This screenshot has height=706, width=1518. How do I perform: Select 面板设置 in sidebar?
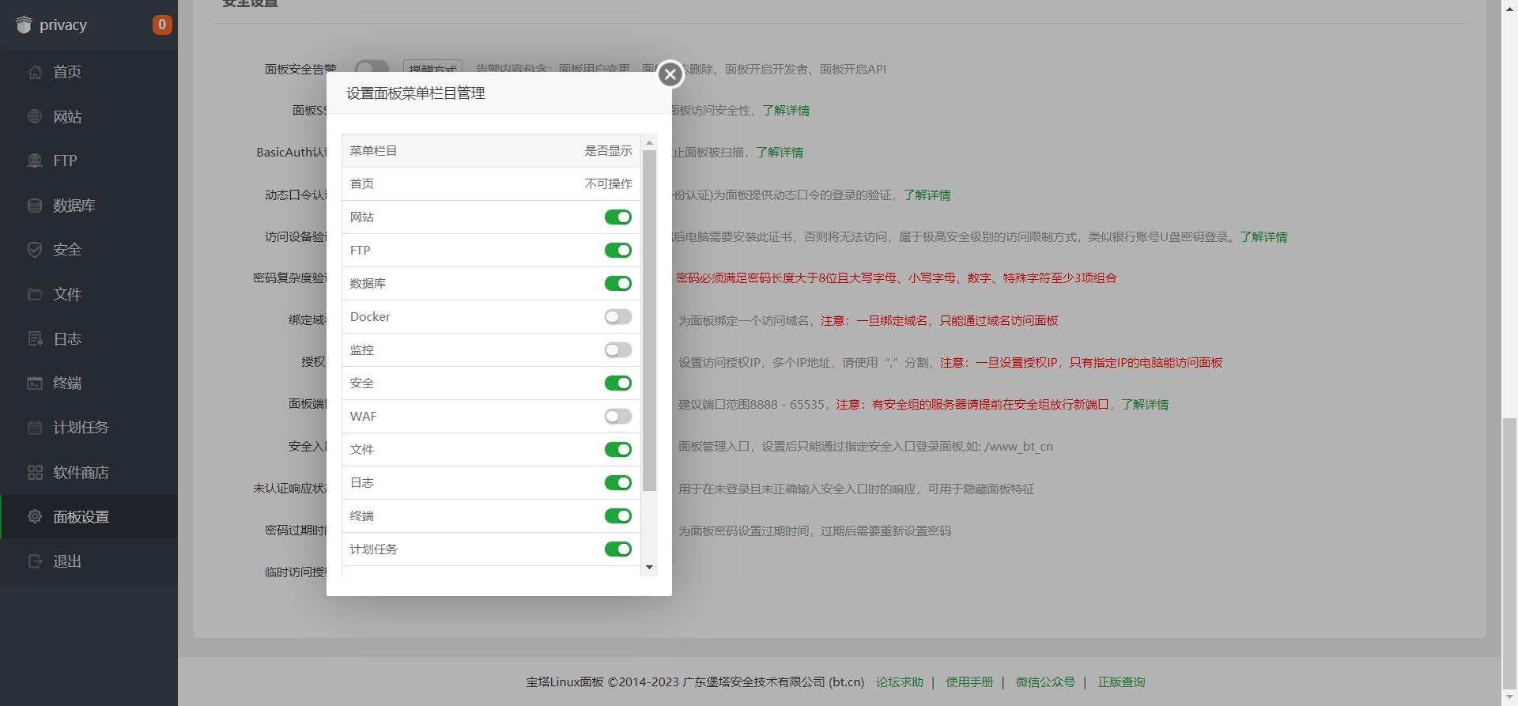pos(89,516)
